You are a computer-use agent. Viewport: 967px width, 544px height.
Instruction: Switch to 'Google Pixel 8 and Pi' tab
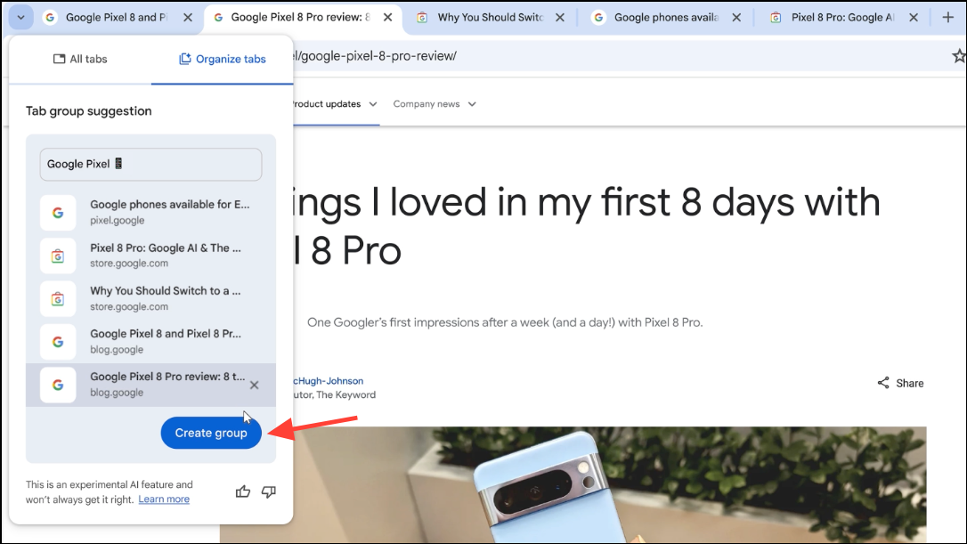pyautogui.click(x=118, y=17)
